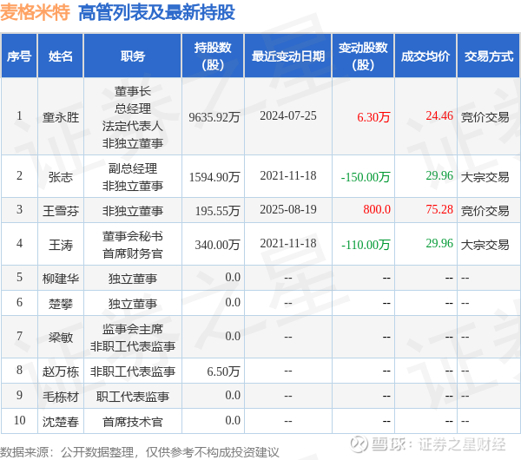Click 王涛's average price 29.96
This screenshot has width=521, height=460.
tap(439, 243)
